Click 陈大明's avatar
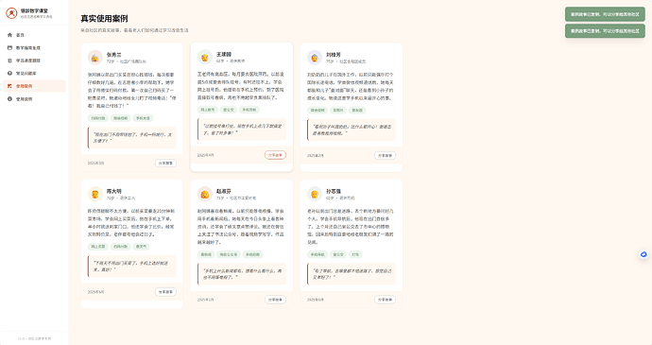The image size is (652, 345). click(x=95, y=194)
